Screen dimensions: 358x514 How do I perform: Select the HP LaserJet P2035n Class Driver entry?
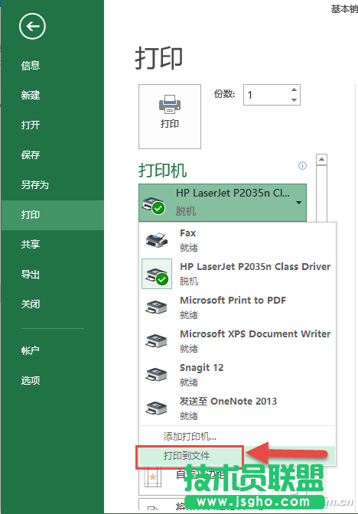237,274
